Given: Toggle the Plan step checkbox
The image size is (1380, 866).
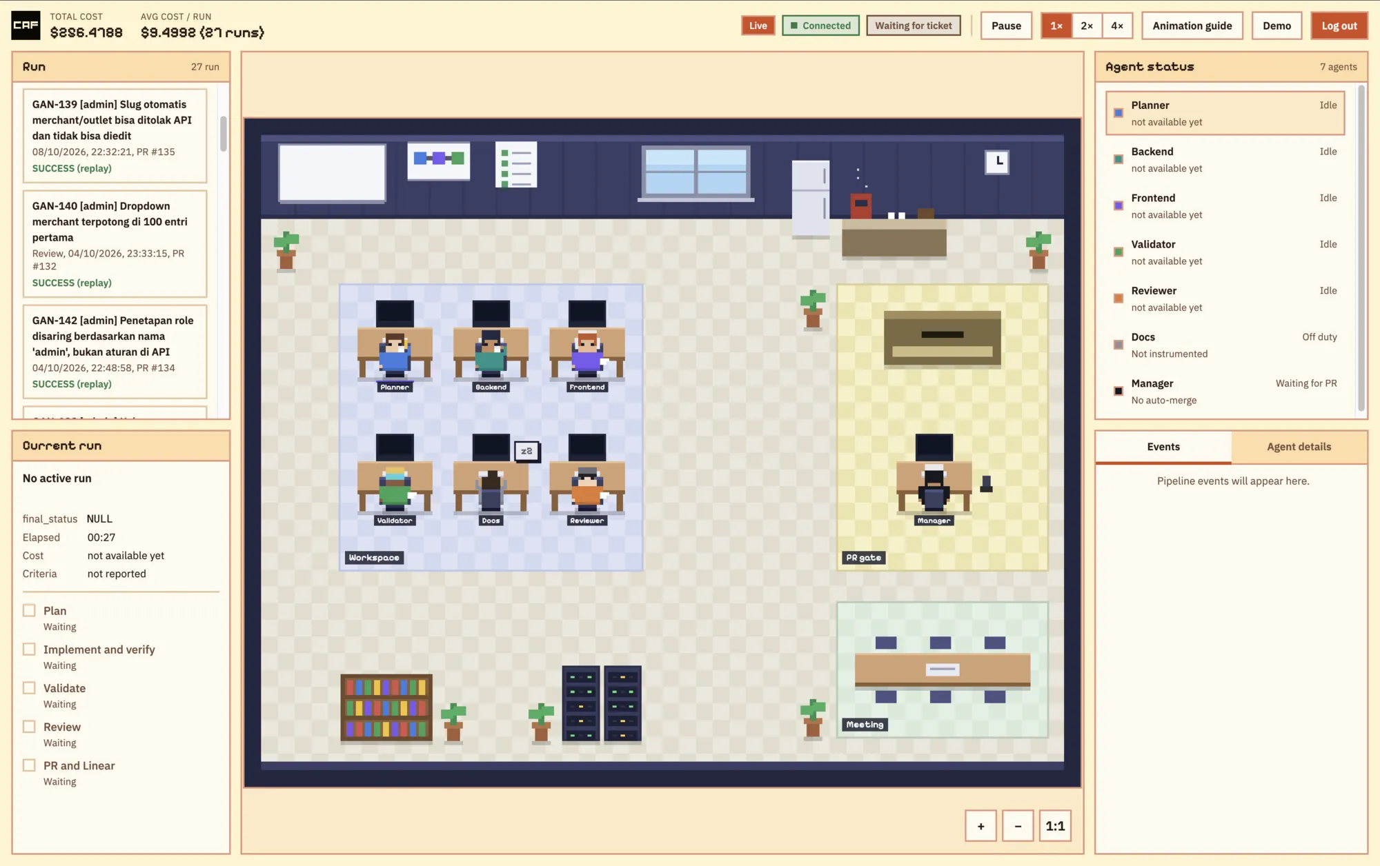Looking at the screenshot, I should (29, 611).
